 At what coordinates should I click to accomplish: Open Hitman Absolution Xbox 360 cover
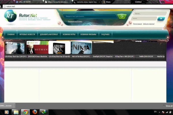[37, 48]
